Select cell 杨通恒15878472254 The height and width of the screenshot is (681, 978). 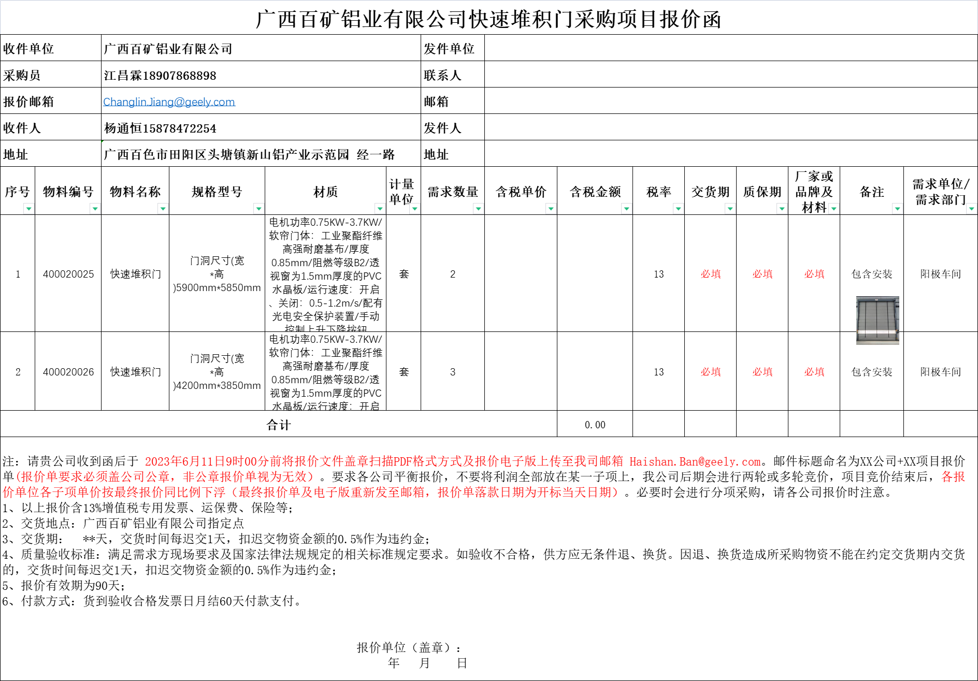point(261,127)
